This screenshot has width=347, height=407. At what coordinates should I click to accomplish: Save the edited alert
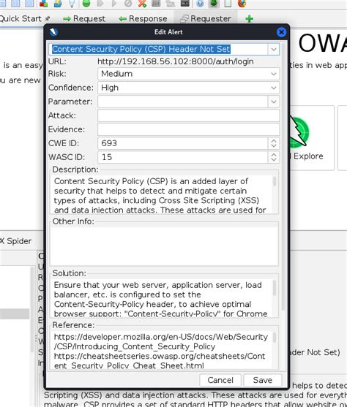pos(263,380)
